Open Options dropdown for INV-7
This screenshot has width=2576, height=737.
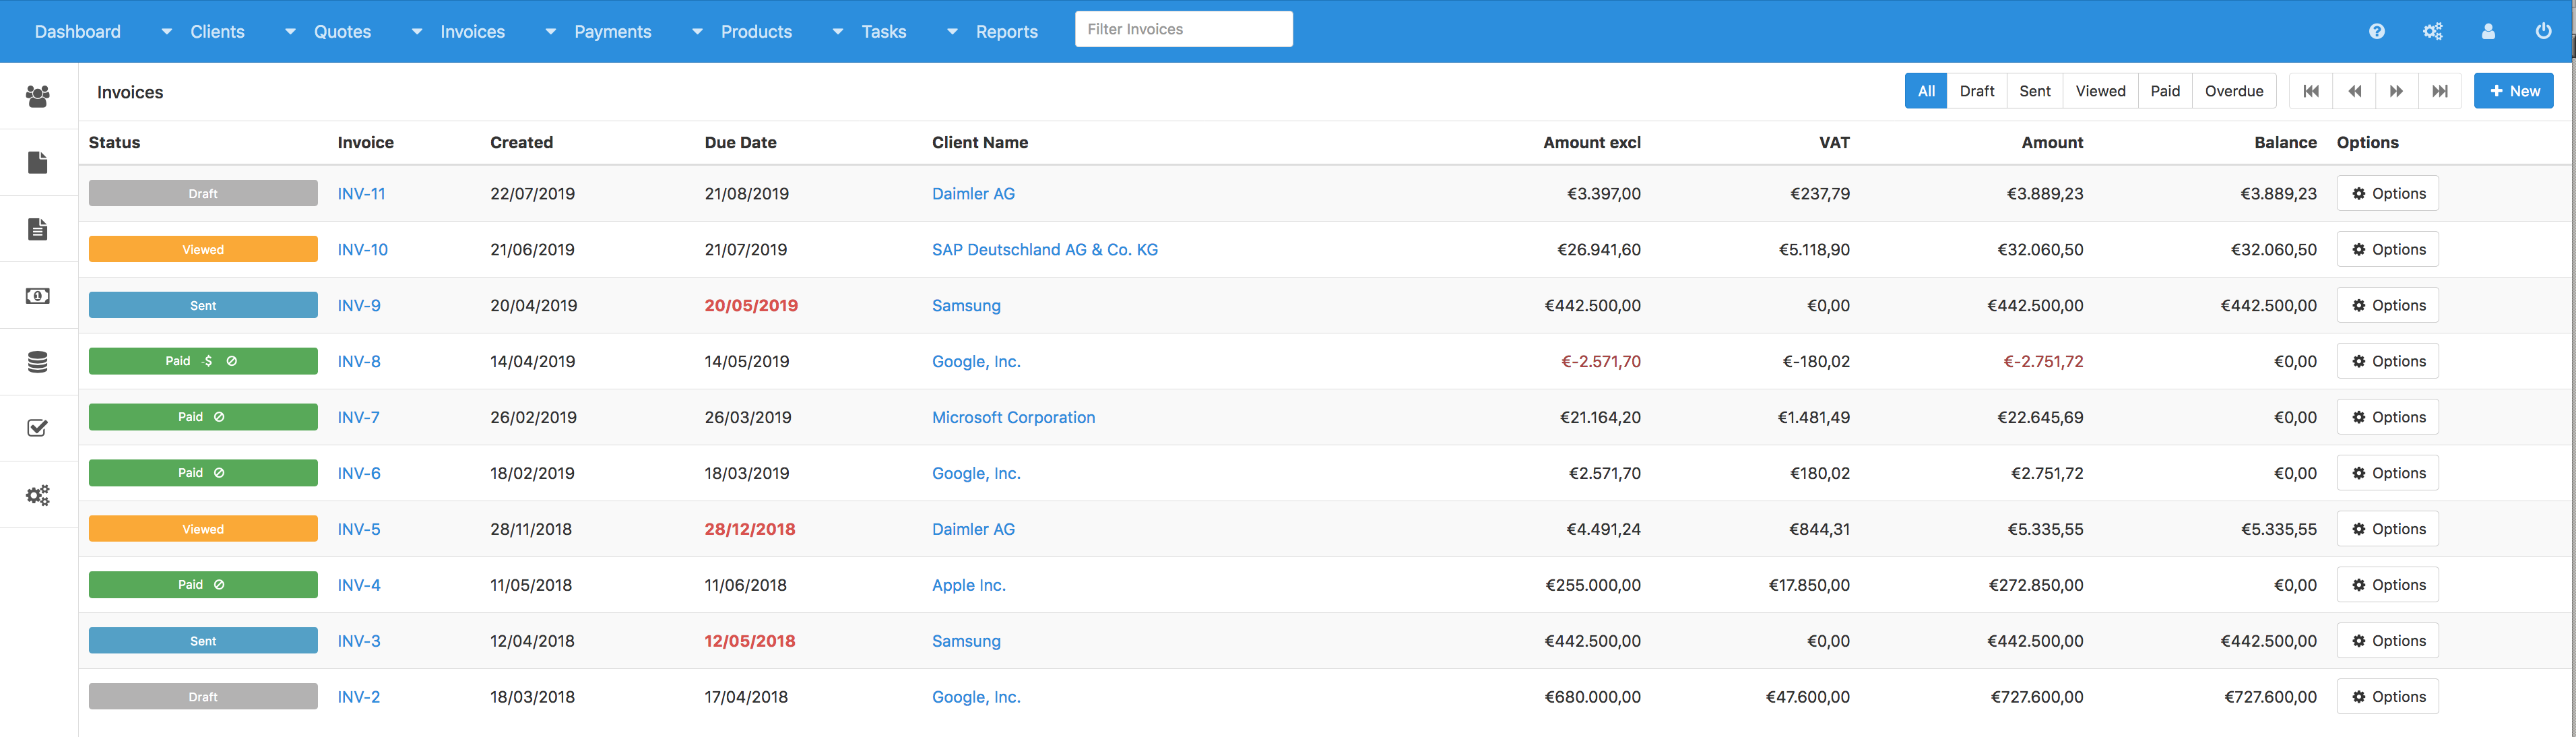point(2387,417)
